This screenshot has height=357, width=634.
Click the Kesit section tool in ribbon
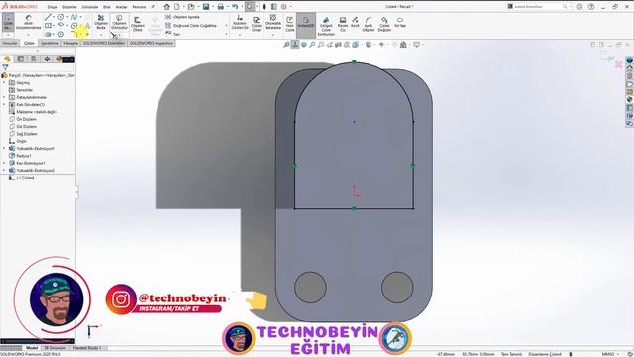pos(355,22)
